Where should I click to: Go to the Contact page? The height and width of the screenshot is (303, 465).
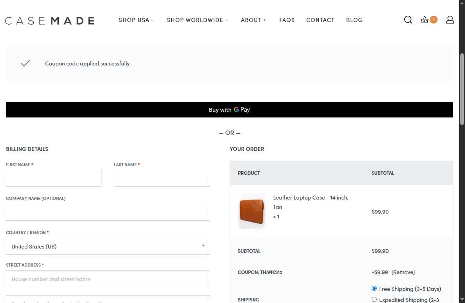[x=320, y=20]
